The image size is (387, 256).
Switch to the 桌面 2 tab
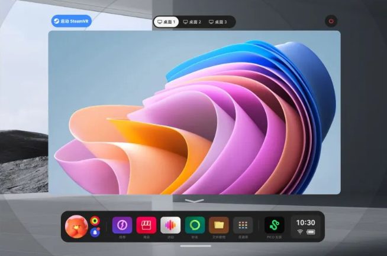192,22
